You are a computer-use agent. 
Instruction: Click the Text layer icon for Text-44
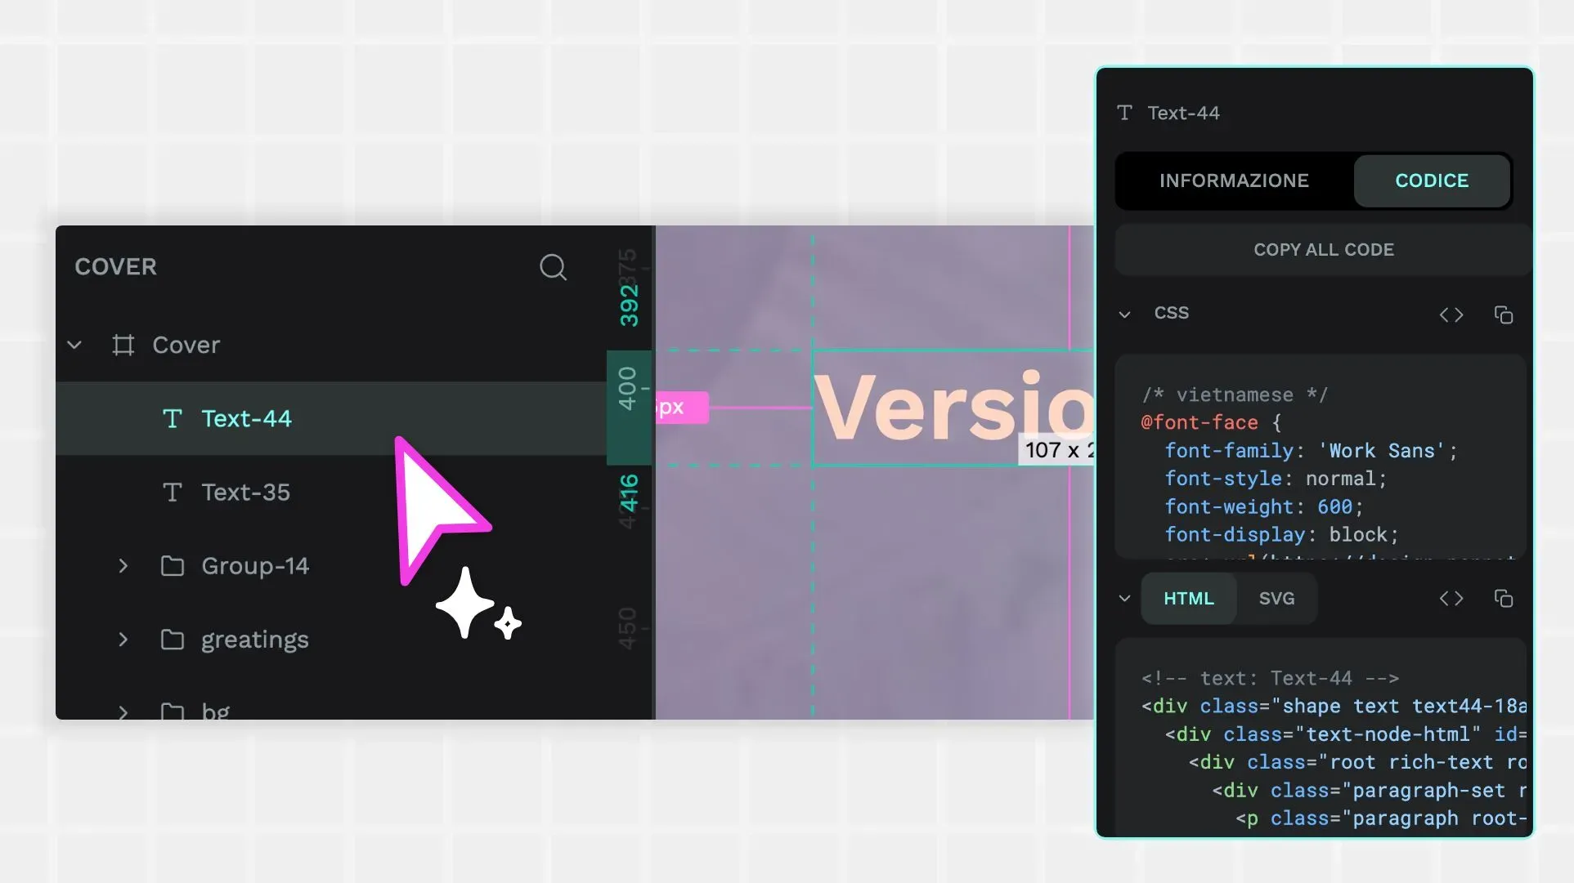tap(171, 417)
